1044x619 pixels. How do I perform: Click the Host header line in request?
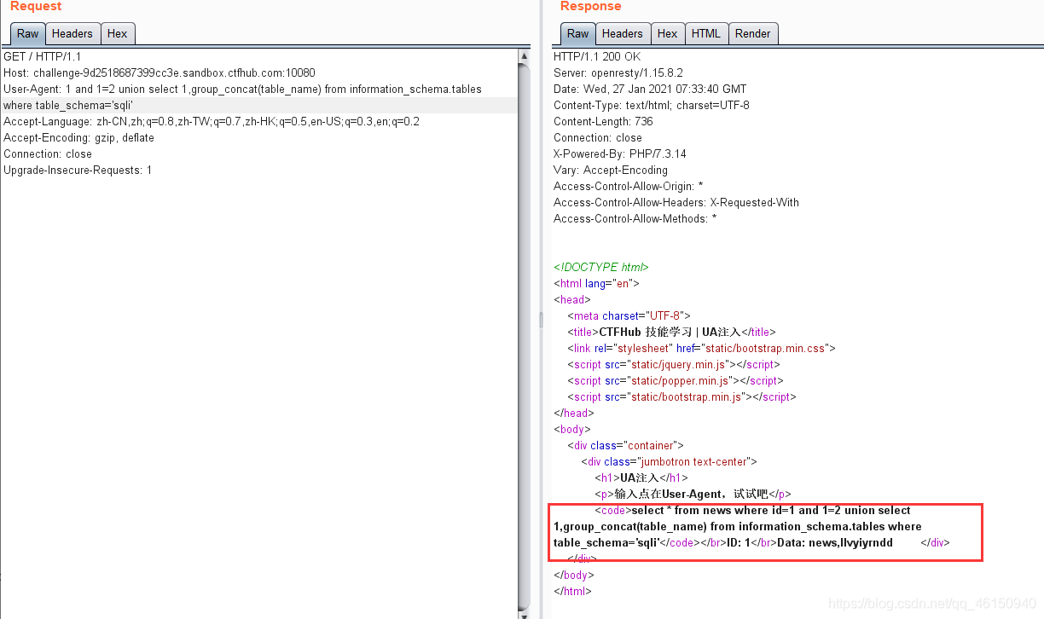(159, 72)
